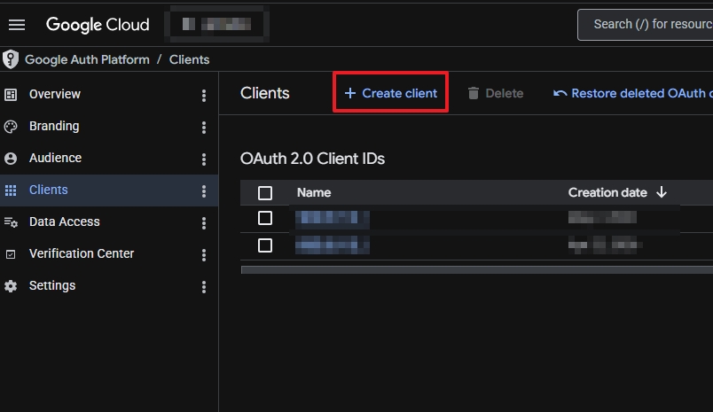Open more options for Clients
The image size is (713, 412).
click(x=204, y=190)
